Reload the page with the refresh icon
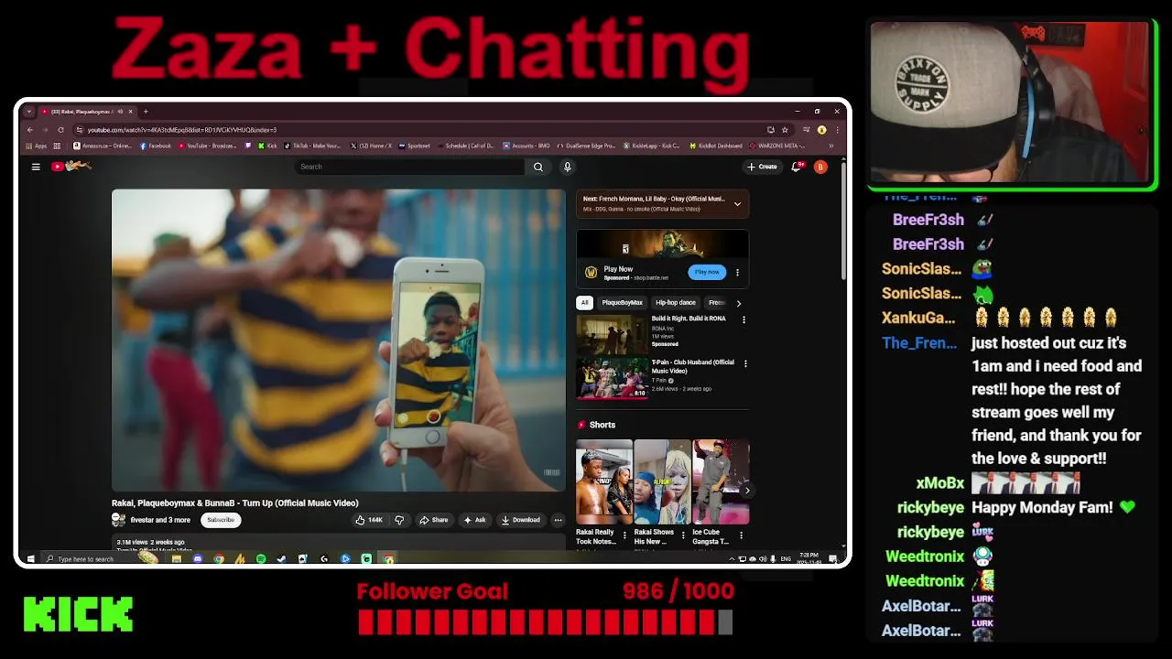Image resolution: width=1172 pixels, height=659 pixels. 61,130
